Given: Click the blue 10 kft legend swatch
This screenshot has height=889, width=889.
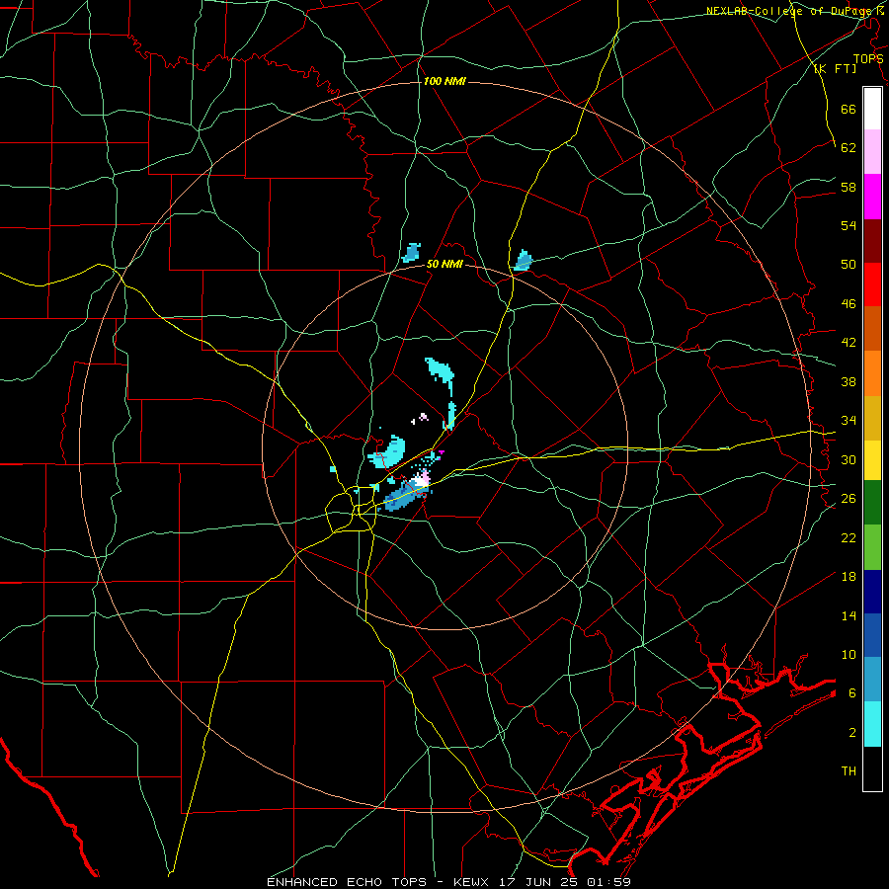Looking at the screenshot, I should [x=872, y=635].
